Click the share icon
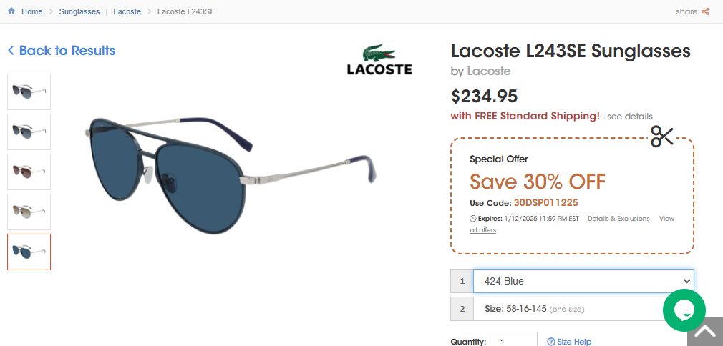 coord(705,11)
